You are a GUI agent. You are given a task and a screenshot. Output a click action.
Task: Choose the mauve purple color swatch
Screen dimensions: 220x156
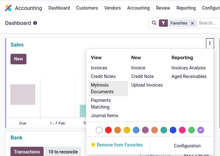(145, 130)
